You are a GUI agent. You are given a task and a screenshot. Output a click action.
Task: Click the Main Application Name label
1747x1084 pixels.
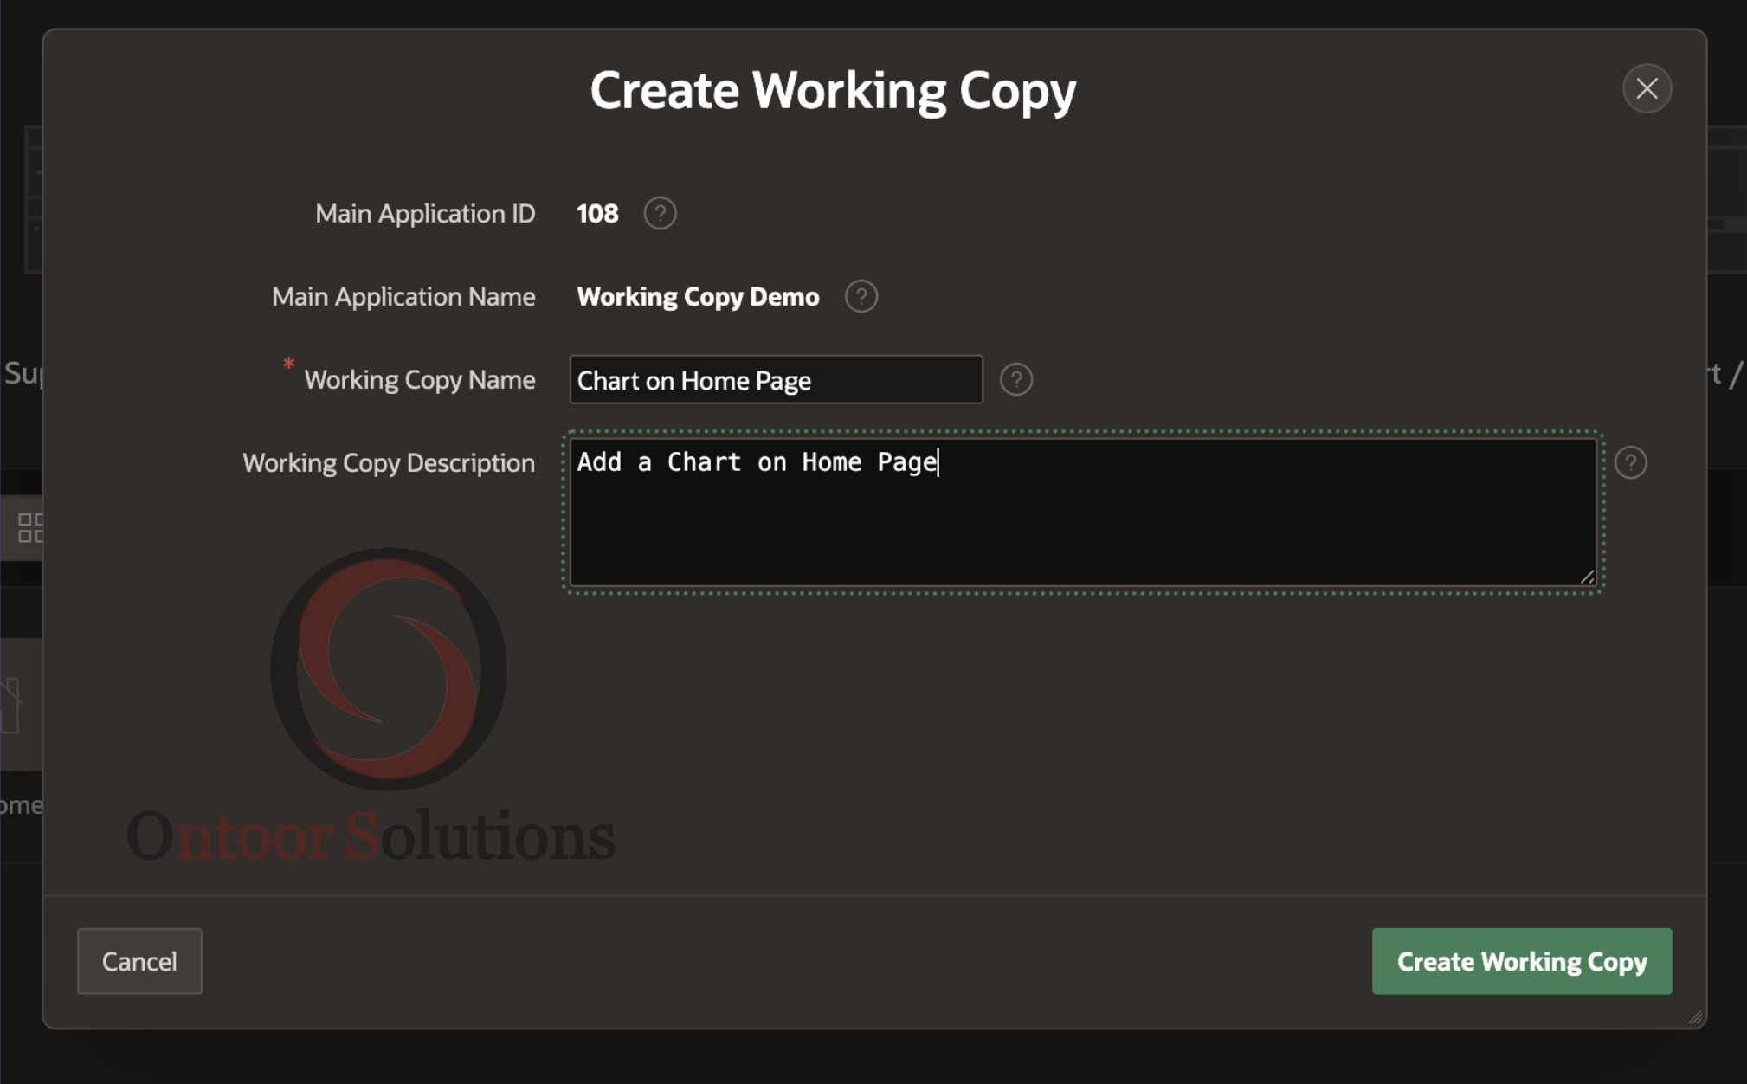403,297
